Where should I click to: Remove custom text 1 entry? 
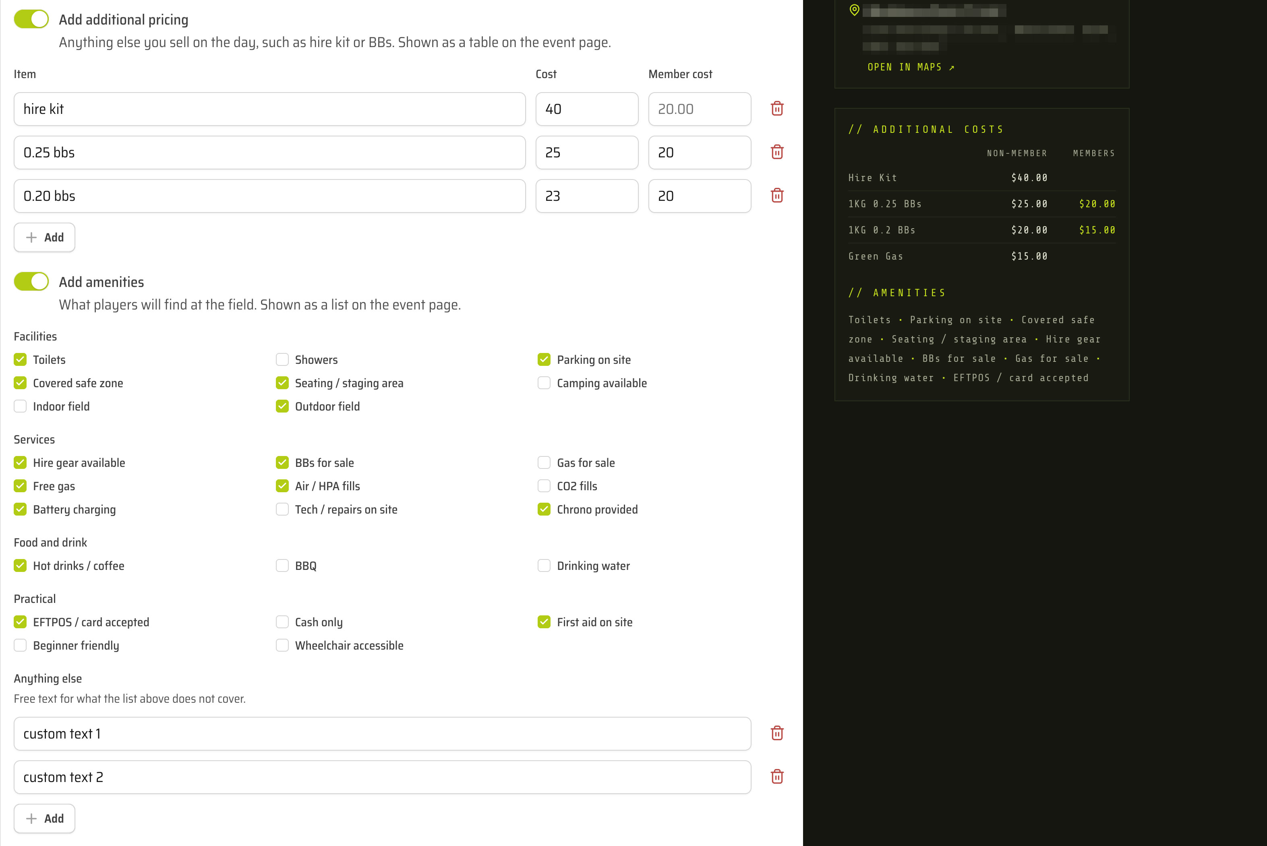click(777, 733)
